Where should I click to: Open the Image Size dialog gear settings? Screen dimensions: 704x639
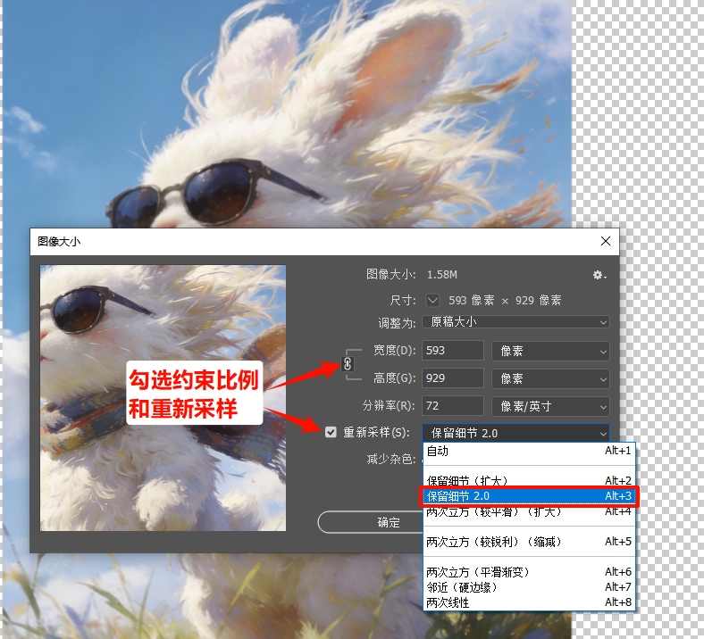tap(599, 275)
